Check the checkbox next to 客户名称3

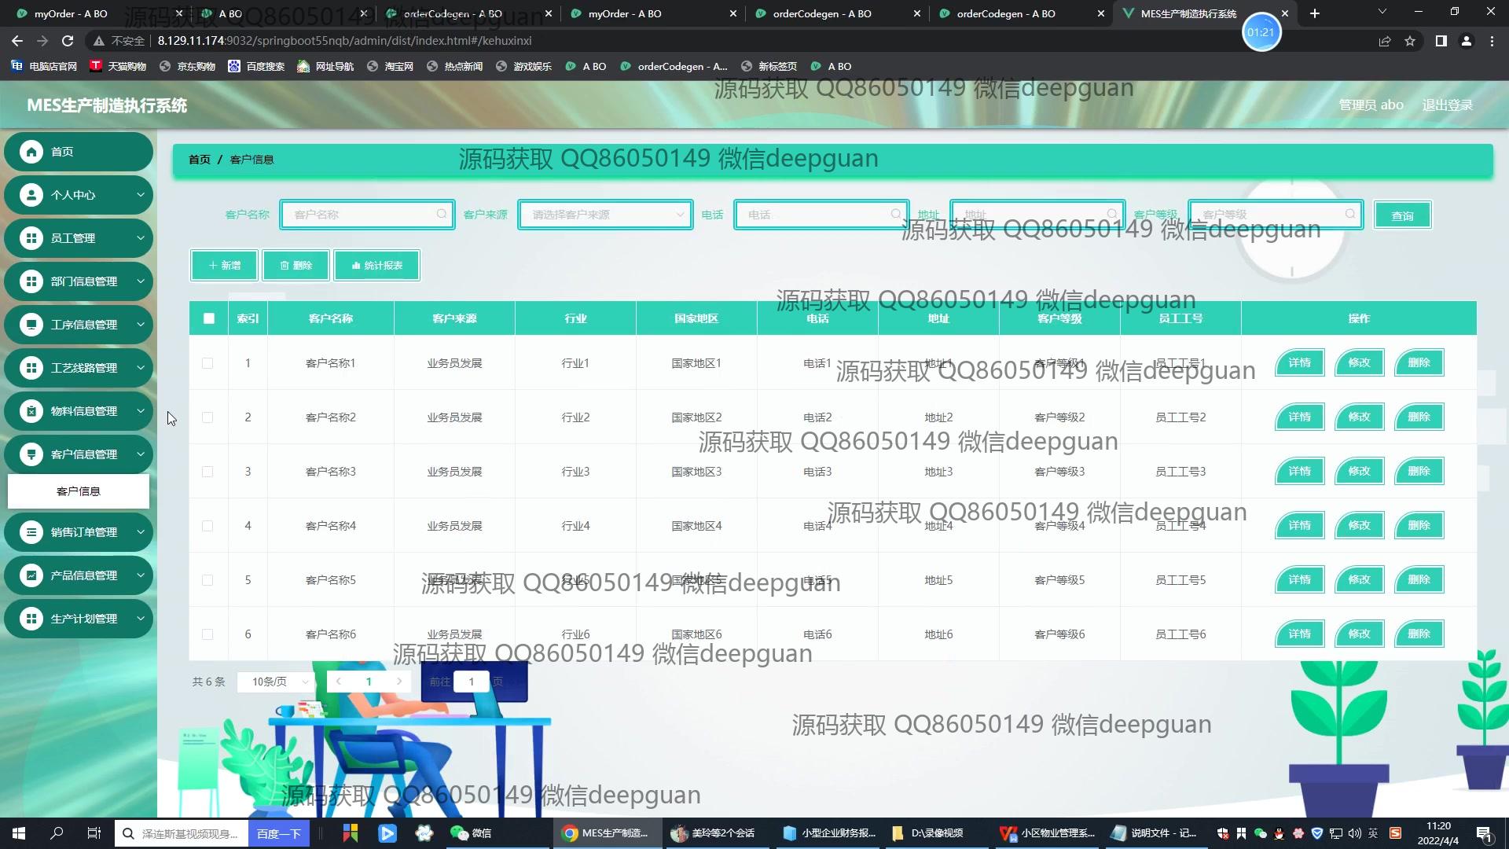point(207,471)
